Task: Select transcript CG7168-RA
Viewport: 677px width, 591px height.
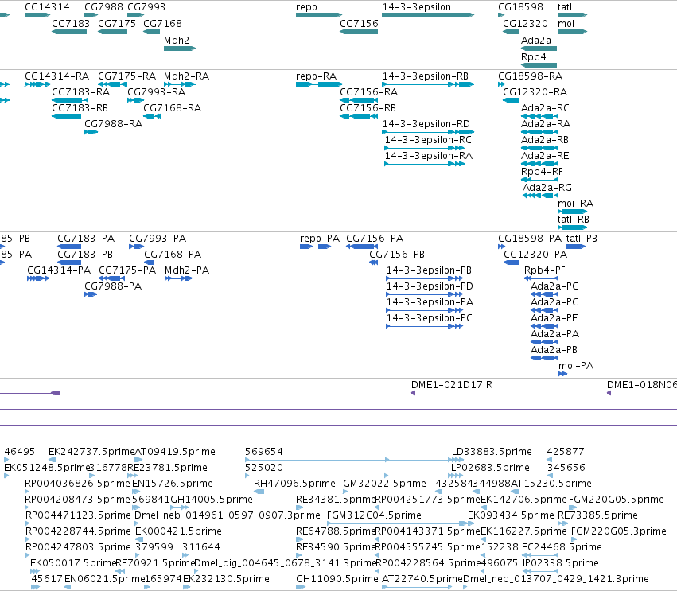Action: 152,115
